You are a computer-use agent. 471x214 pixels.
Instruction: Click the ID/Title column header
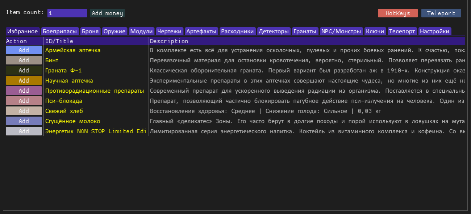pos(96,41)
